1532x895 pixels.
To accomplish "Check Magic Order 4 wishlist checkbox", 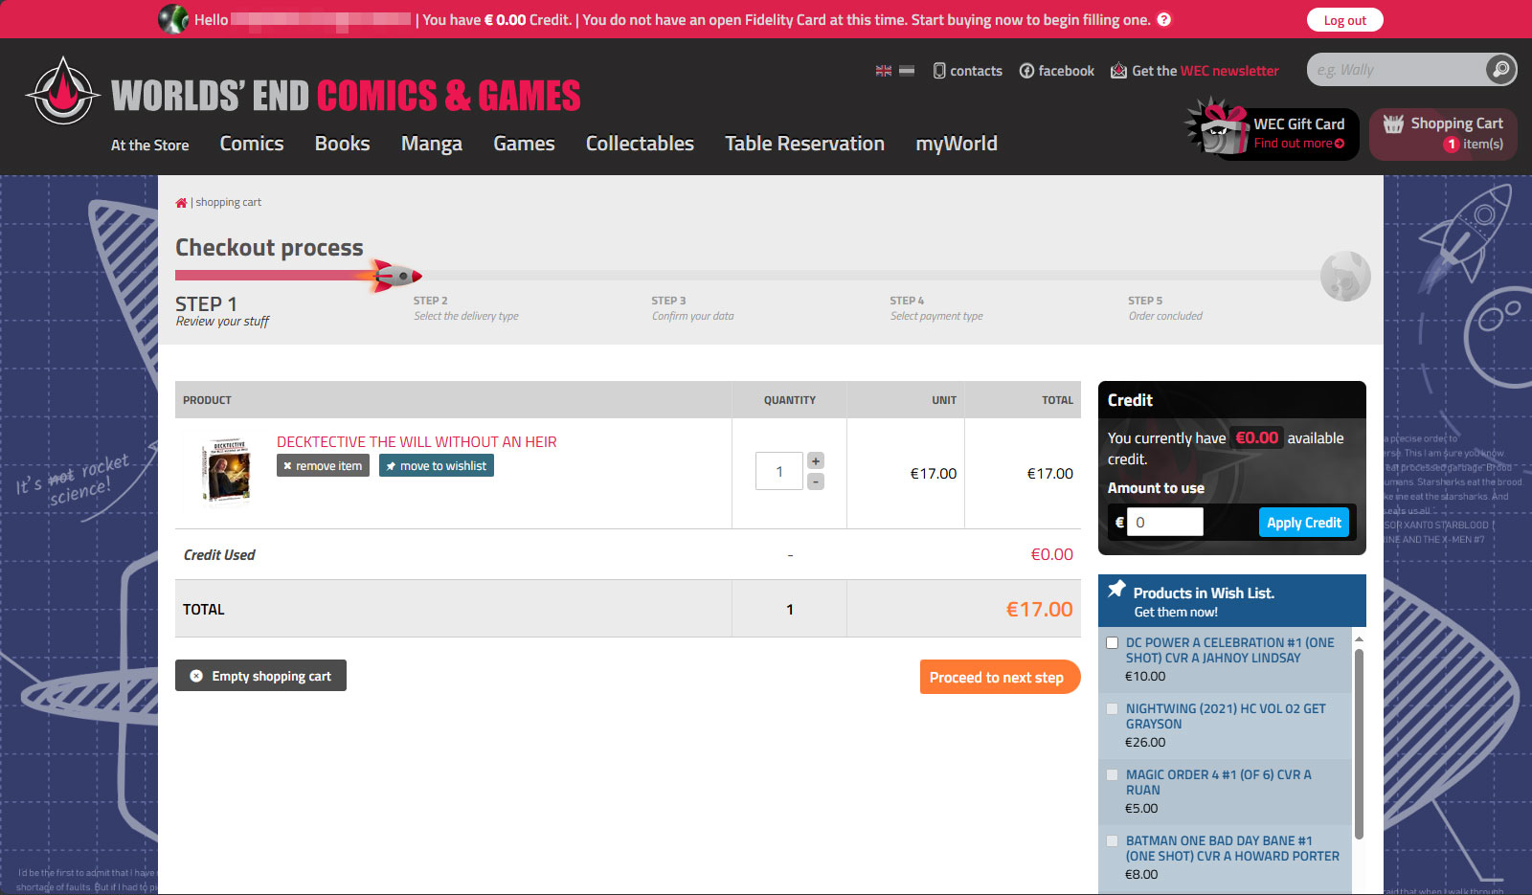I will pyautogui.click(x=1112, y=775).
